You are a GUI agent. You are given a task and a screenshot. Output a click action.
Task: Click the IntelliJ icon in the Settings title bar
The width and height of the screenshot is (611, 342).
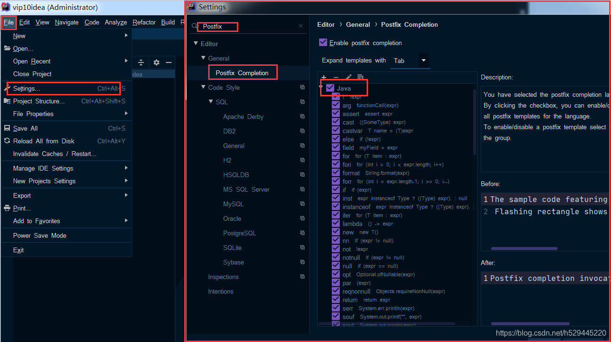point(192,7)
